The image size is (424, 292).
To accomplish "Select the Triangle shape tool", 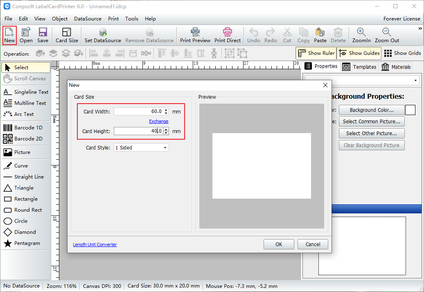I will click(x=26, y=188).
